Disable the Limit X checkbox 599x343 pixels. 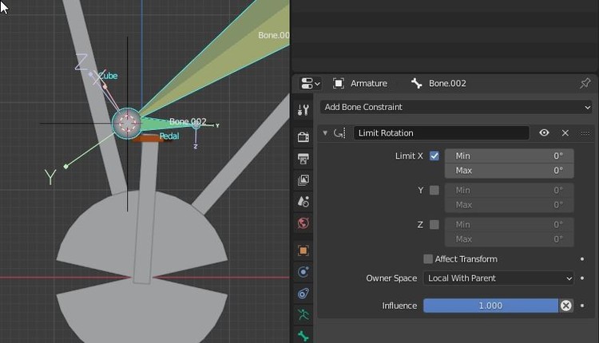coord(434,156)
